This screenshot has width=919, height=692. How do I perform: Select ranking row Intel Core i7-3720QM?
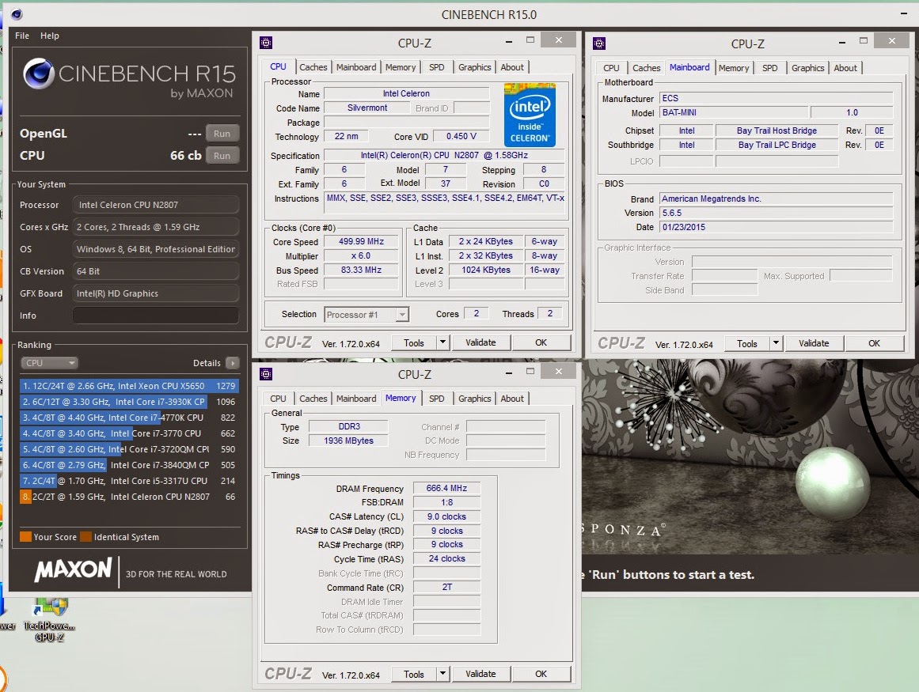(129, 449)
